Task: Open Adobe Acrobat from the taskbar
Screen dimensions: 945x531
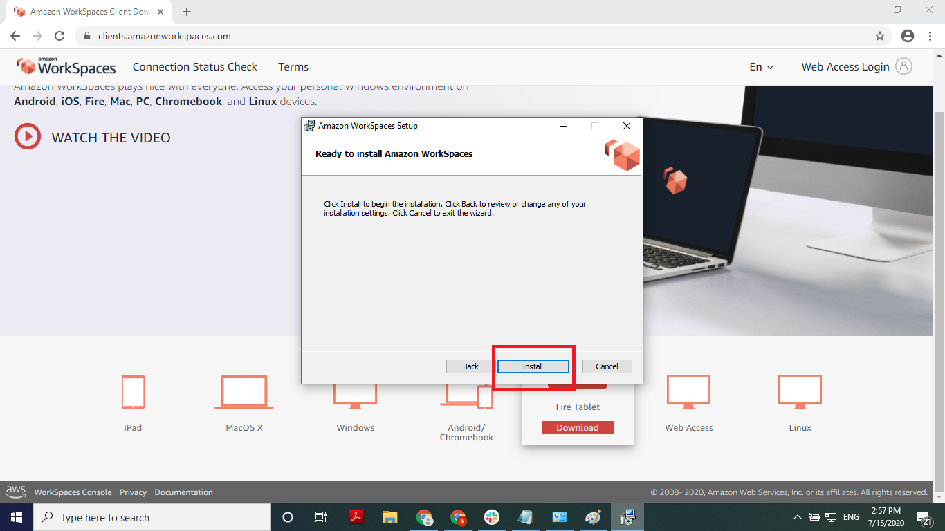Action: [x=356, y=517]
